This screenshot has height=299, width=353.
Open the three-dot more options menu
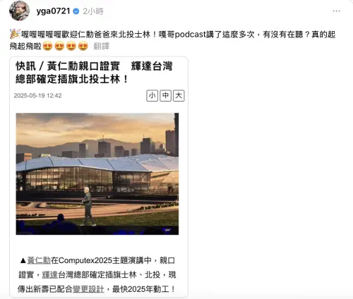(336, 11)
